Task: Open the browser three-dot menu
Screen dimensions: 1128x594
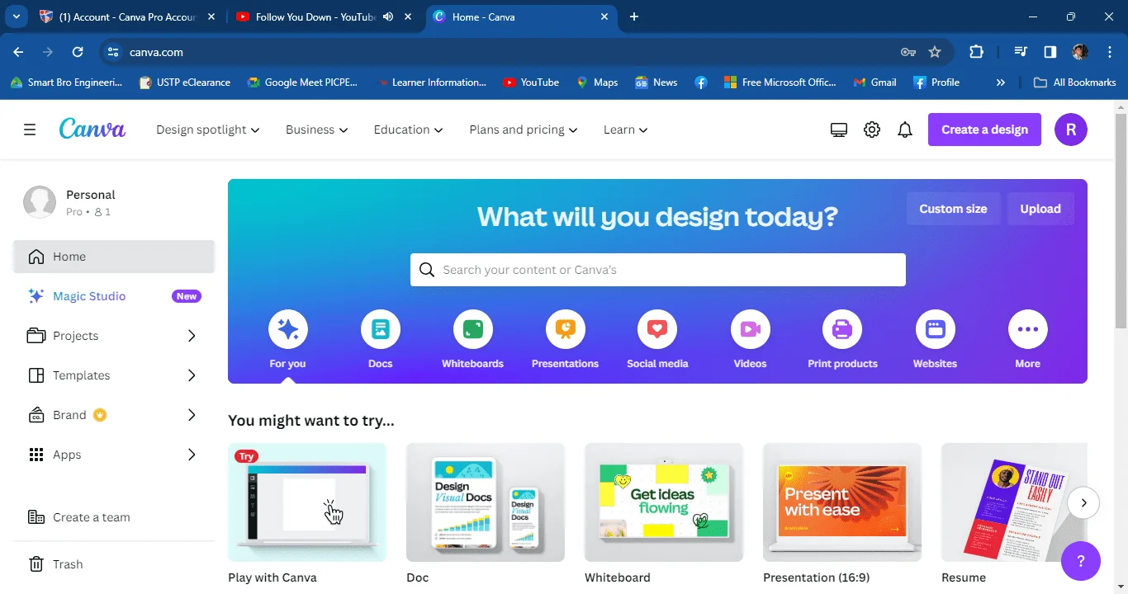Action: [x=1109, y=52]
